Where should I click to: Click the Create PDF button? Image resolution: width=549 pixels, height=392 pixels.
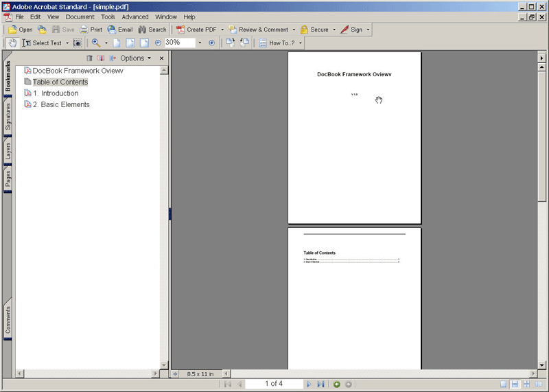point(196,30)
